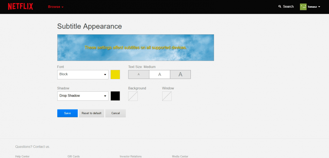Choose the Background color swatch
This screenshot has height=158, width=329.
133,96
